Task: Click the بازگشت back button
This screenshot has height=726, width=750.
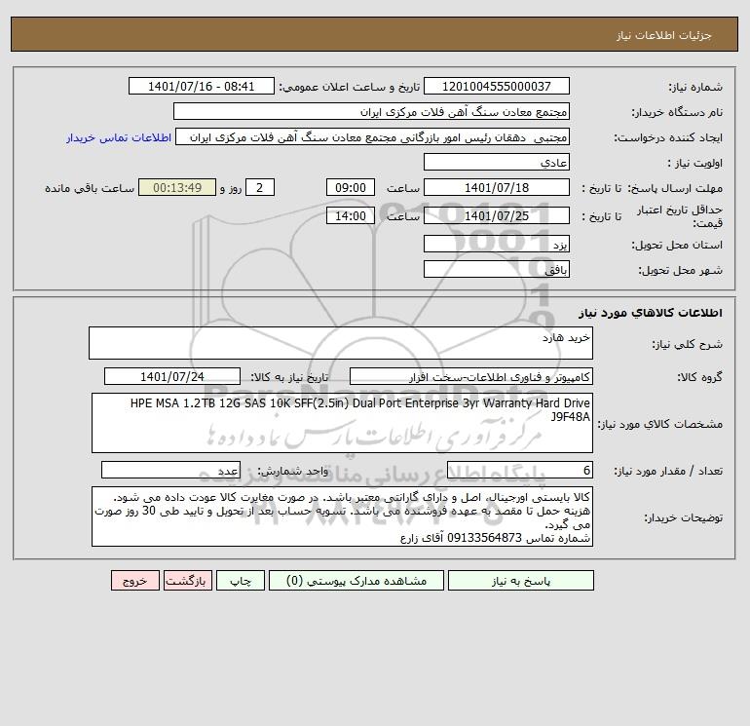Action: [x=187, y=581]
